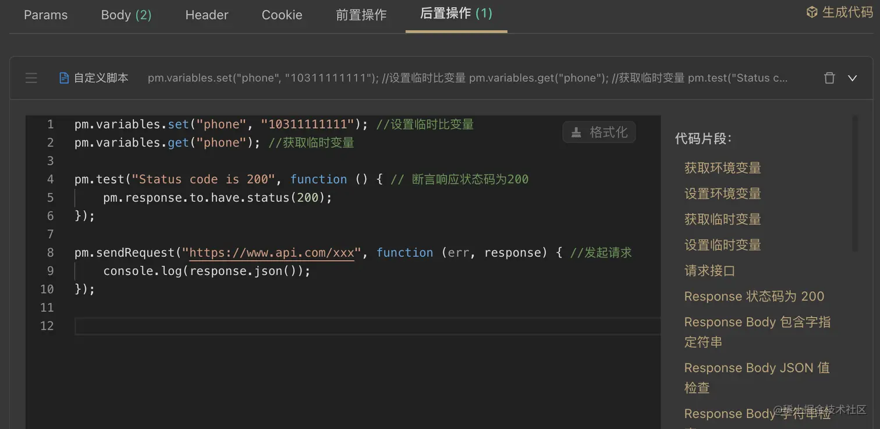The height and width of the screenshot is (429, 880).
Task: Open the Body (2) tab
Action: pyautogui.click(x=126, y=15)
